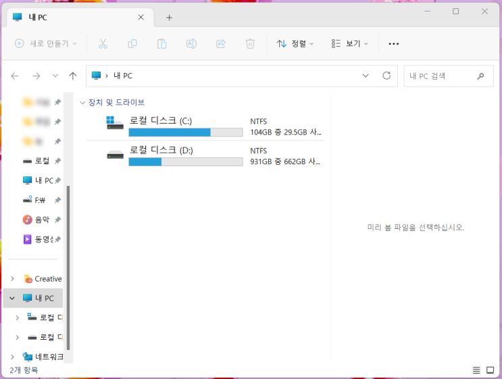Expand the 네트워크 tree node
Image resolution: width=502 pixels, height=379 pixels.
click(12, 357)
